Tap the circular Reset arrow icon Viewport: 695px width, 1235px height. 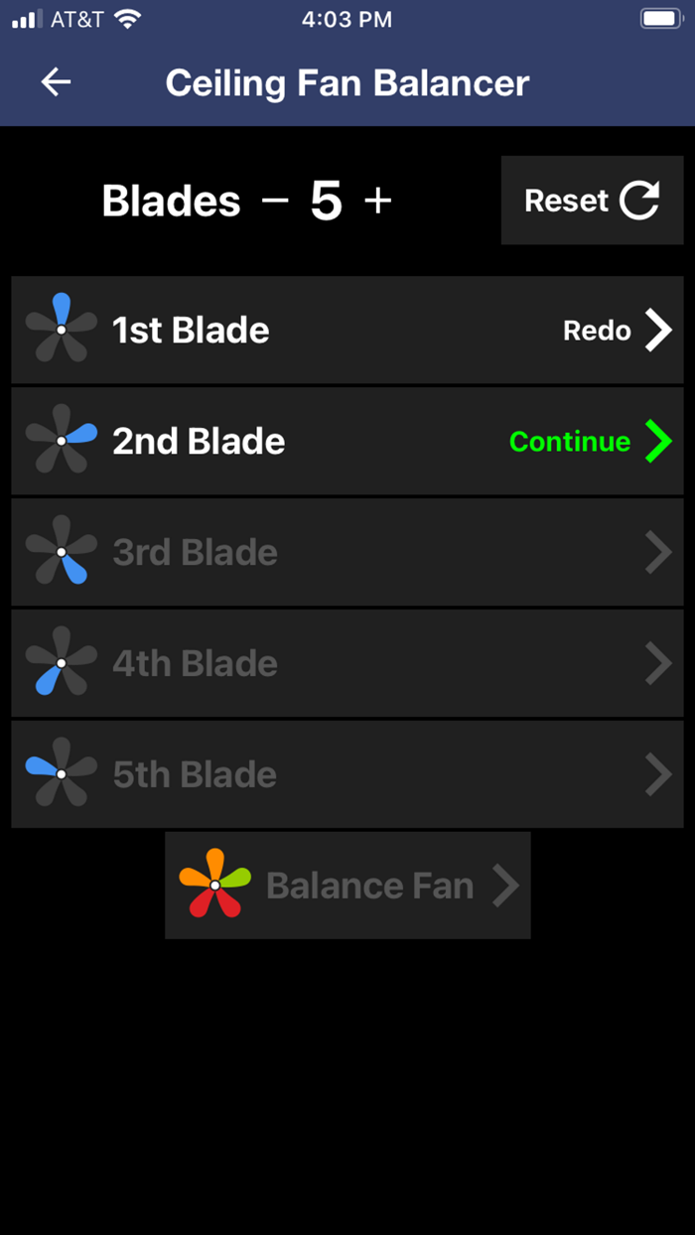(x=639, y=200)
